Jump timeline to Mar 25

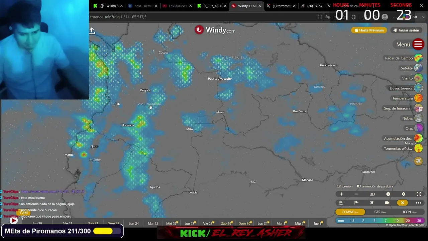click(x=153, y=223)
